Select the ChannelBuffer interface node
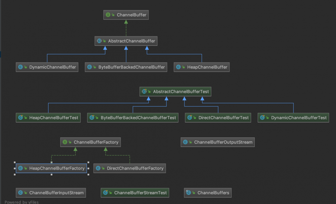 click(126, 15)
